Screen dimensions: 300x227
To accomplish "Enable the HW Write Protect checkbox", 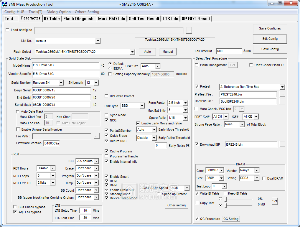I will (106, 96).
